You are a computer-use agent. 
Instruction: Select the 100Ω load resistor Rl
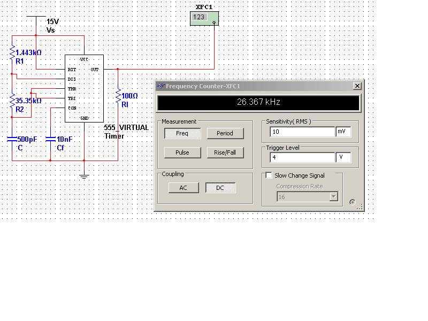pos(118,96)
